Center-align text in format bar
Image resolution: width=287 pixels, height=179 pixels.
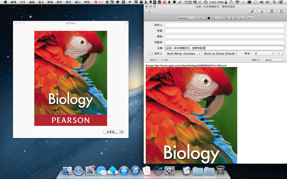click(231, 18)
